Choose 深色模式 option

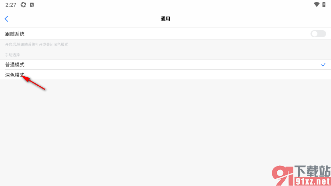(x=165, y=75)
